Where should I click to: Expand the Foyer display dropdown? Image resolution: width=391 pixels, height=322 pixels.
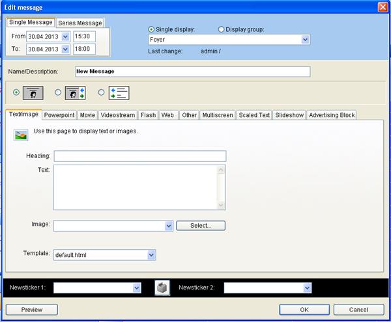tap(306, 40)
